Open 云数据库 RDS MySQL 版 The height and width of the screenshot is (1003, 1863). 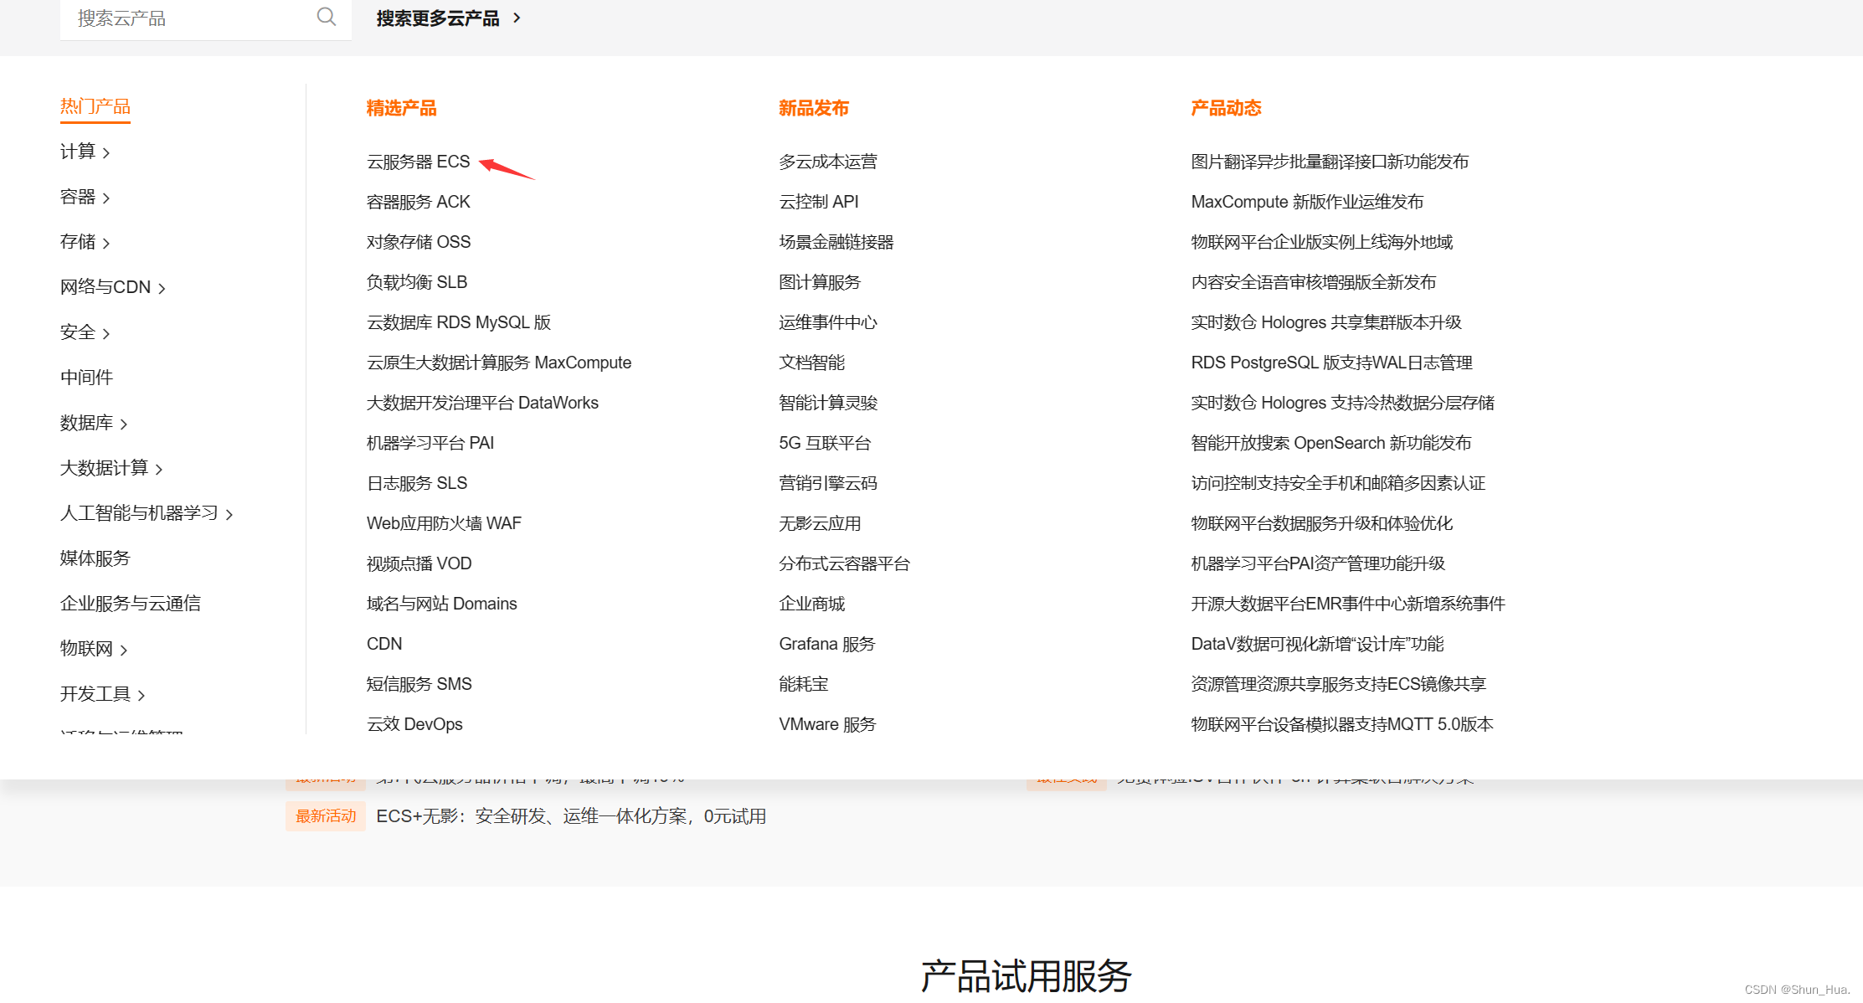459,322
